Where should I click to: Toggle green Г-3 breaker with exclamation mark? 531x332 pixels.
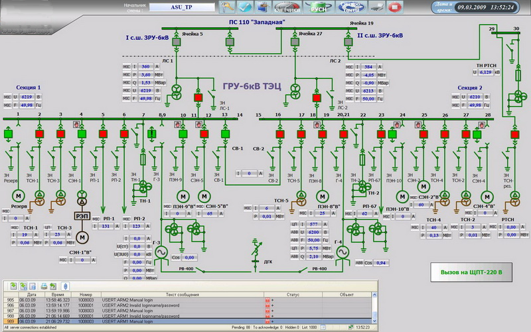pyautogui.click(x=152, y=134)
